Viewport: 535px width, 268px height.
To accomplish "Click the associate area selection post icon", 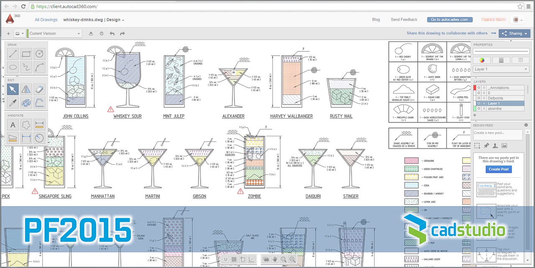I will (477, 145).
